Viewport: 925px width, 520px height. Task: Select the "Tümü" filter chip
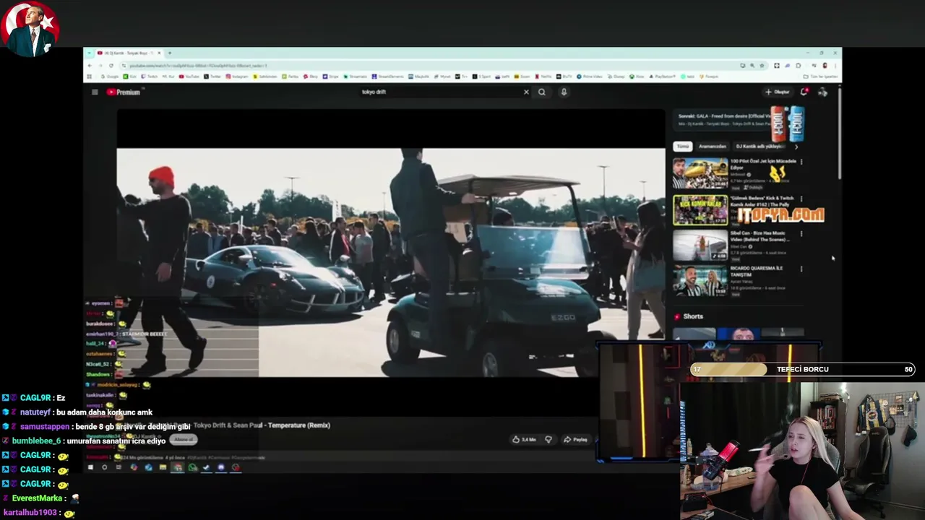coord(683,146)
